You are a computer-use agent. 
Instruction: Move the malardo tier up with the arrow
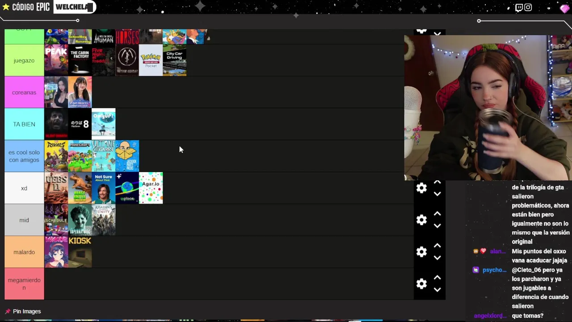click(437, 246)
